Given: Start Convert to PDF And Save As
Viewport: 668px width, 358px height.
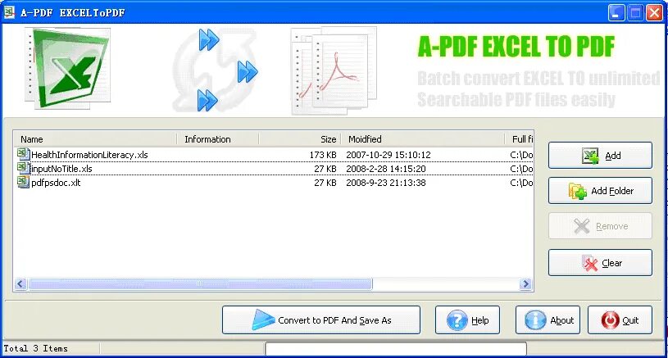Looking at the screenshot, I should (320, 319).
